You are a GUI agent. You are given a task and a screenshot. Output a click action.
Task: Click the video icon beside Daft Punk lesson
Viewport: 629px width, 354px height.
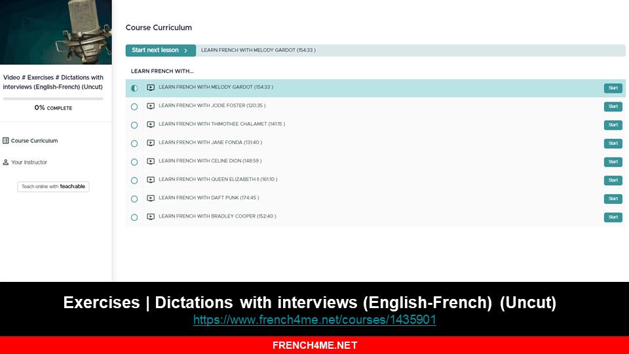click(151, 198)
